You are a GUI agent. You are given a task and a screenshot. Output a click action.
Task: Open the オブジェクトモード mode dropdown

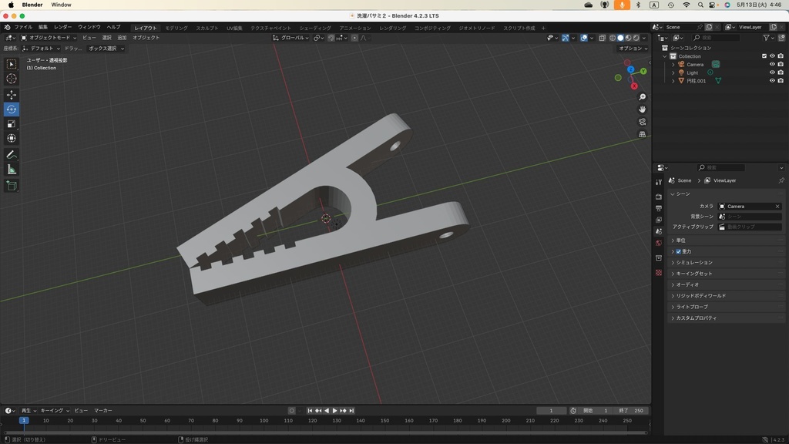(48, 38)
